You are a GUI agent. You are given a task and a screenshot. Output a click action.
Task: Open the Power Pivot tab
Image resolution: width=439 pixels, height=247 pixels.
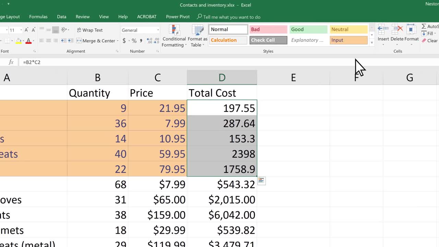[178, 16]
